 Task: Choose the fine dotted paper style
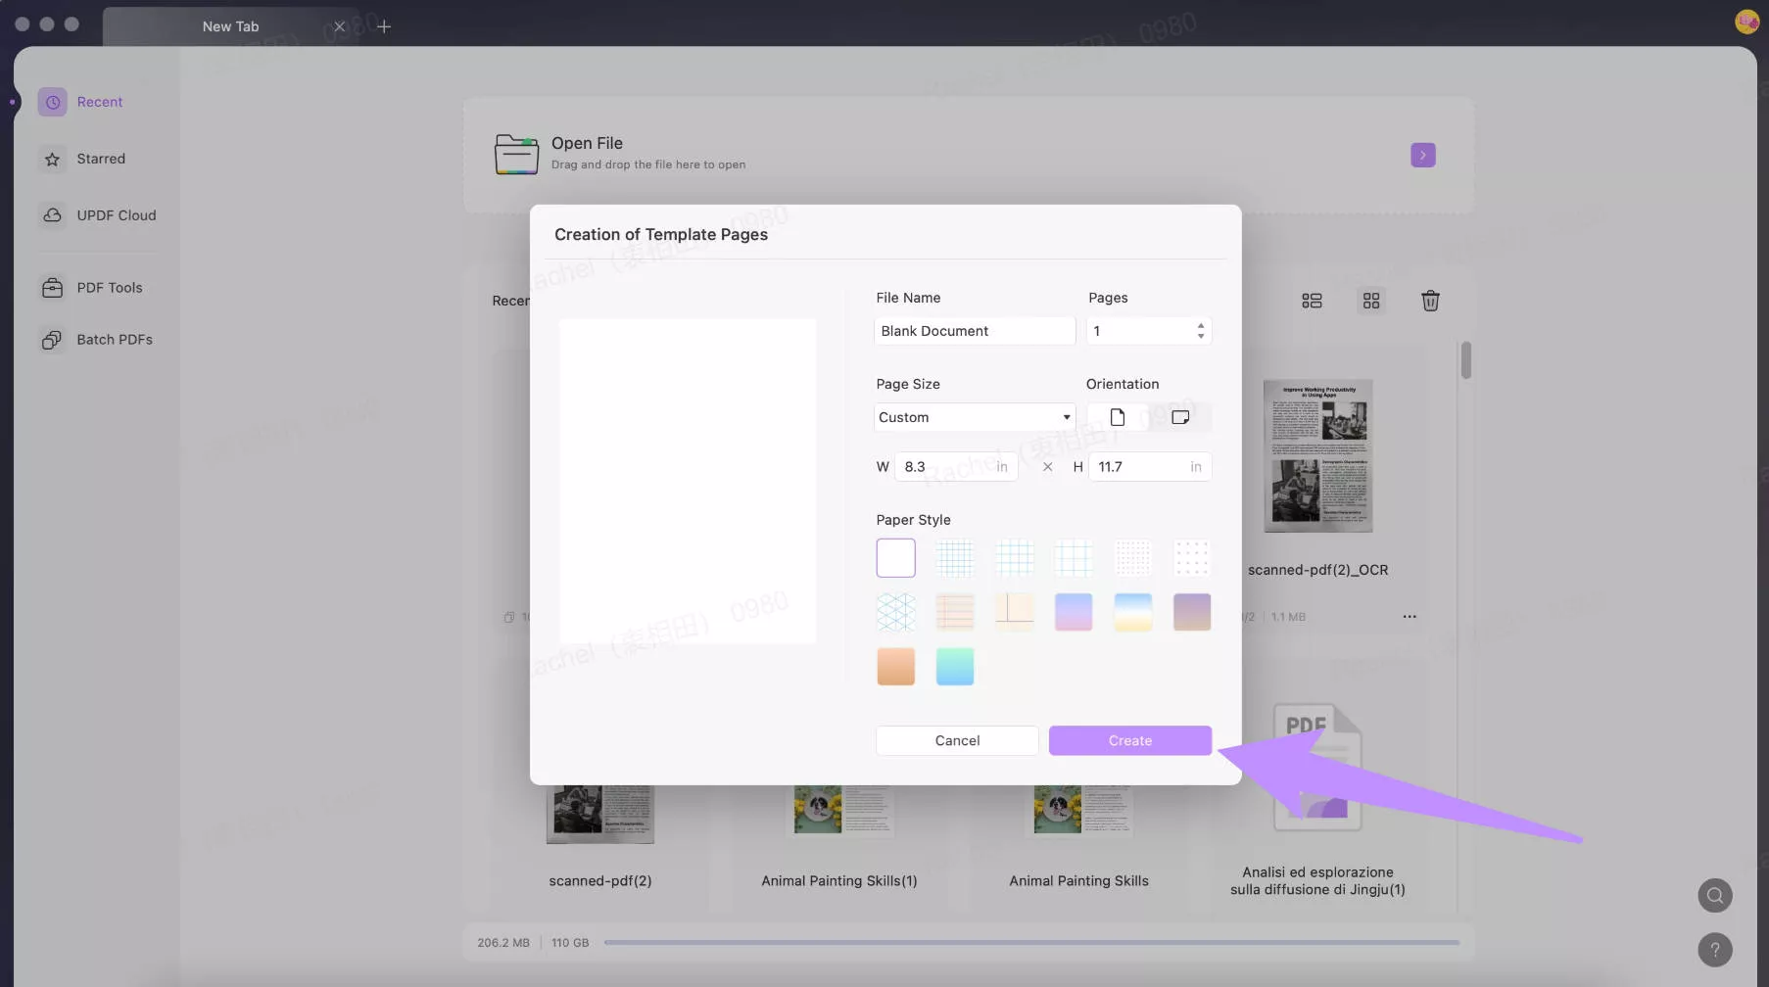point(1132,558)
